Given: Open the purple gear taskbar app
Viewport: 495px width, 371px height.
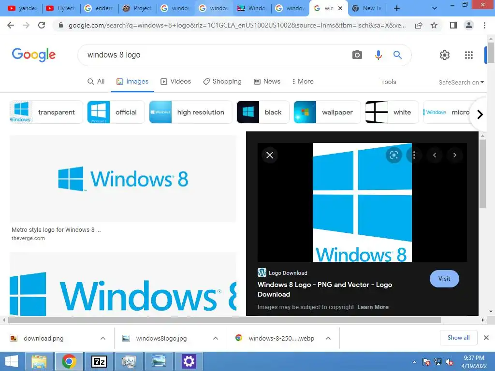Looking at the screenshot, I should (x=189, y=361).
